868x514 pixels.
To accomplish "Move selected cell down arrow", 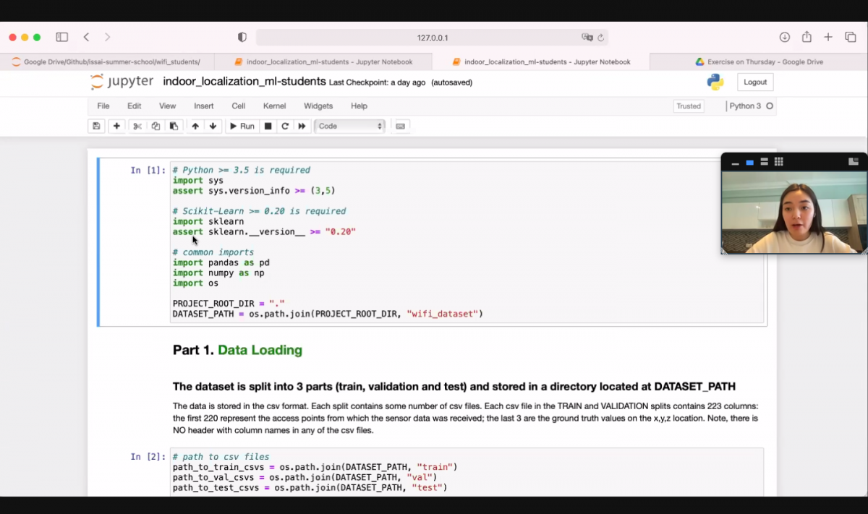I will pyautogui.click(x=213, y=126).
